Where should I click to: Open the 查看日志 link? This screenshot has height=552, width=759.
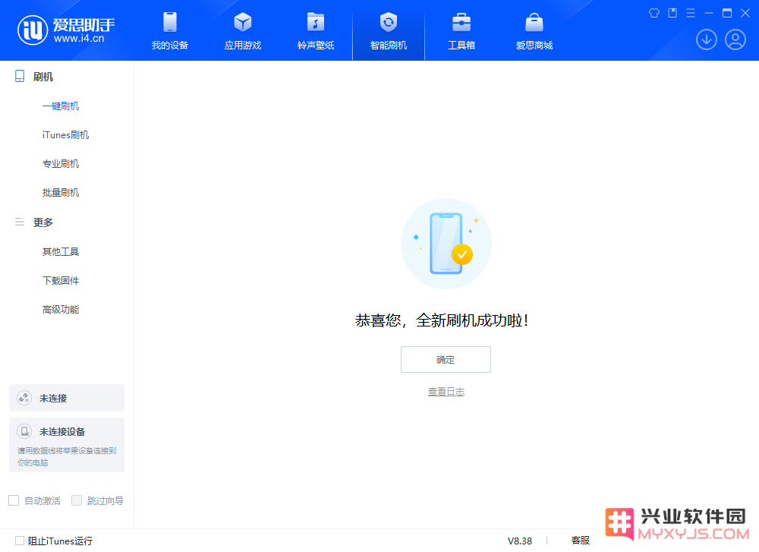coord(446,391)
